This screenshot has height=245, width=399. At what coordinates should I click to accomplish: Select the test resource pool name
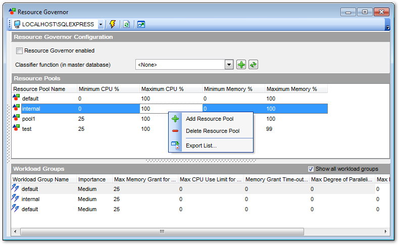click(x=27, y=129)
